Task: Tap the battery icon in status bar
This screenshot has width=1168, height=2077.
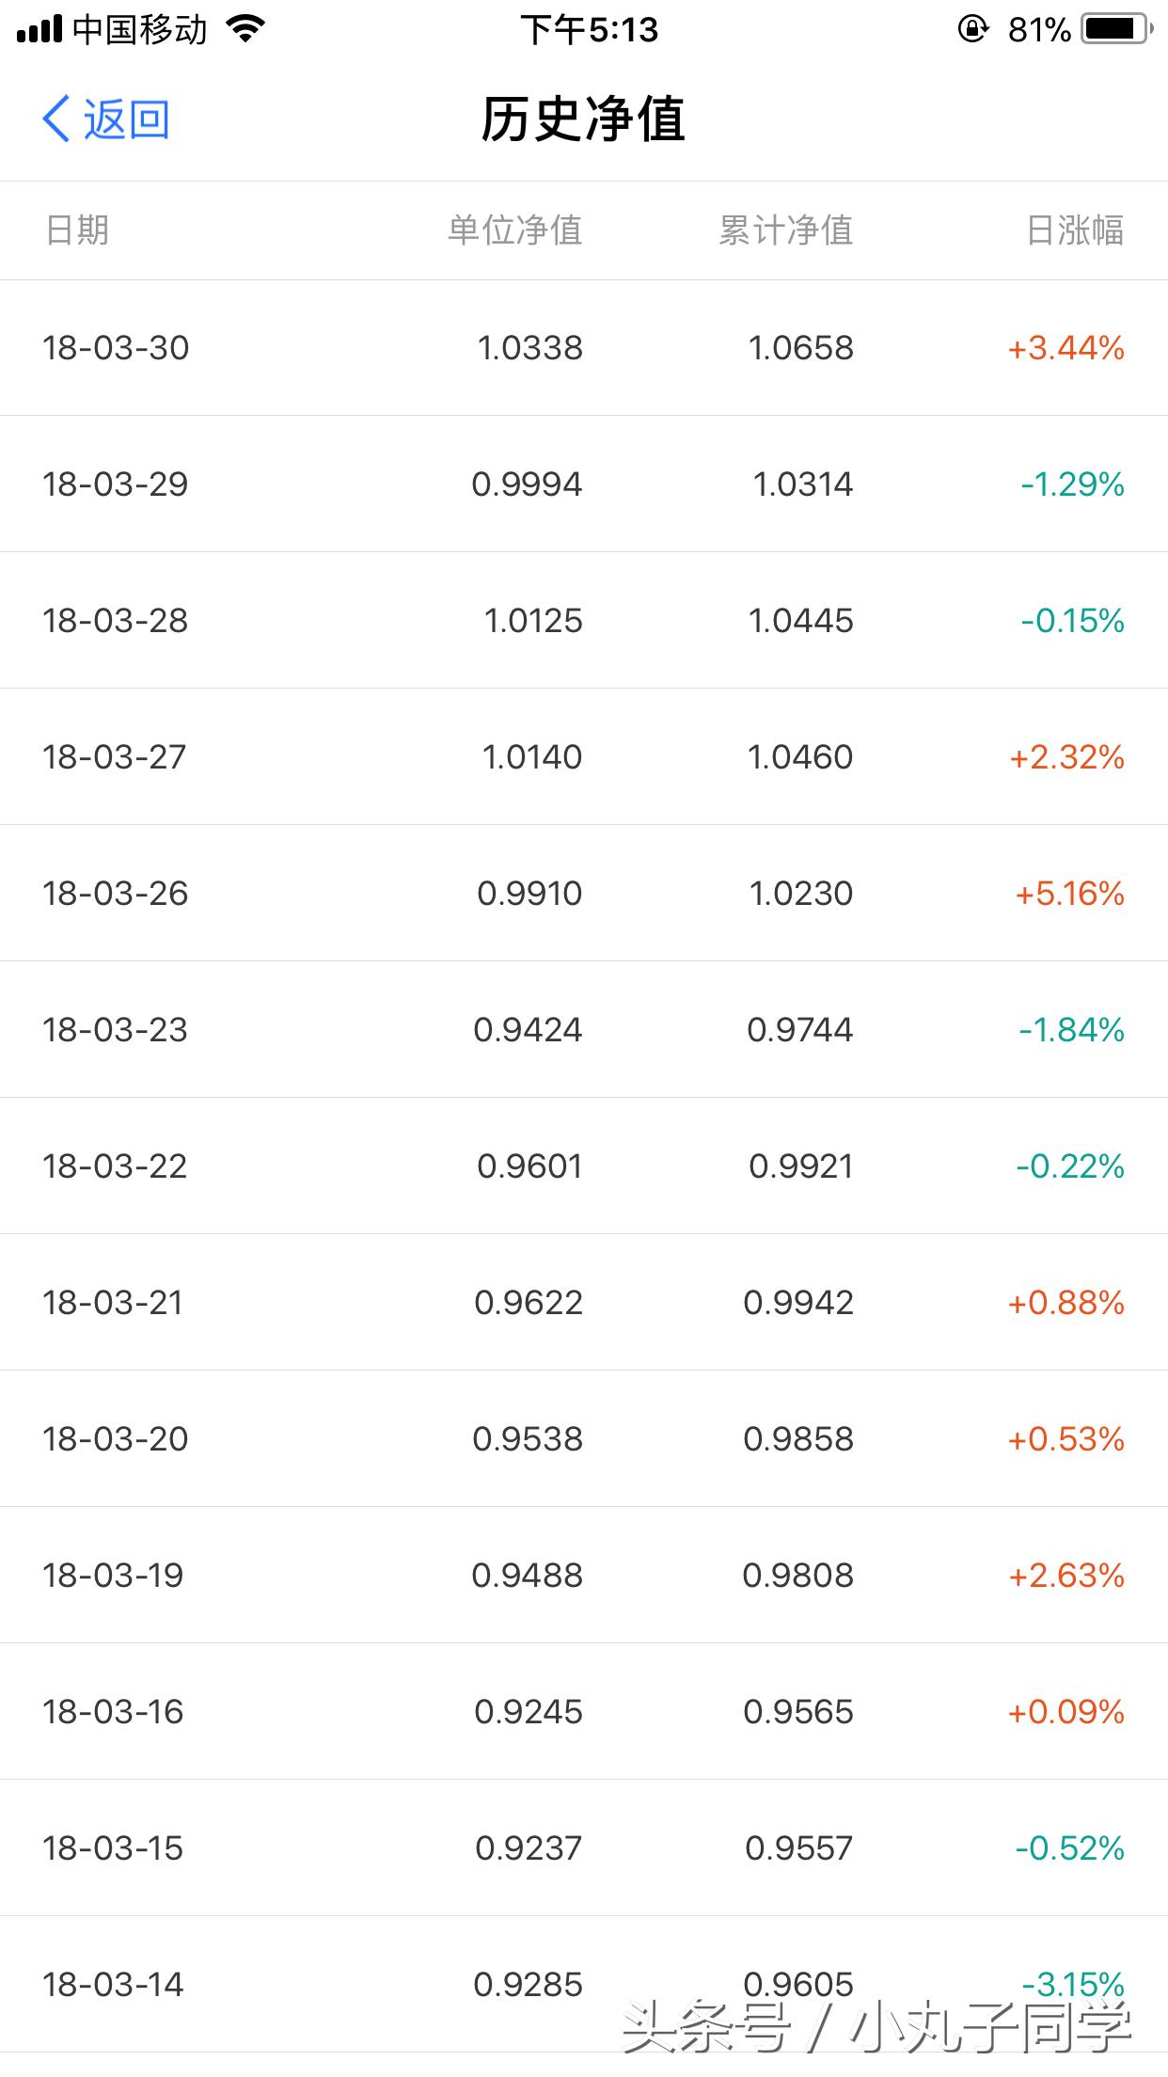Action: pyautogui.click(x=1116, y=30)
